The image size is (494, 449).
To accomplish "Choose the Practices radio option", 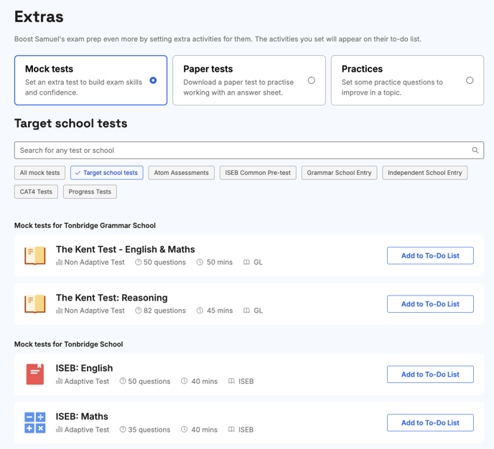I will coord(470,80).
